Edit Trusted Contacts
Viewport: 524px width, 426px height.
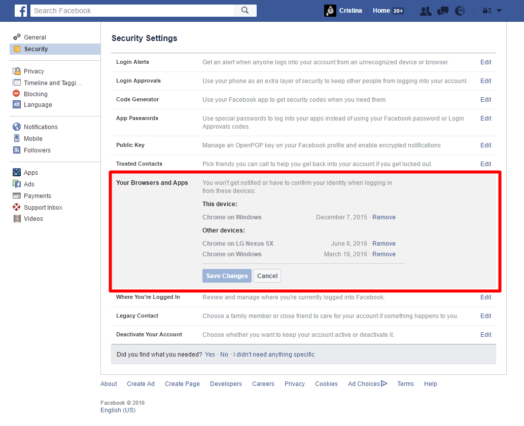click(x=485, y=164)
